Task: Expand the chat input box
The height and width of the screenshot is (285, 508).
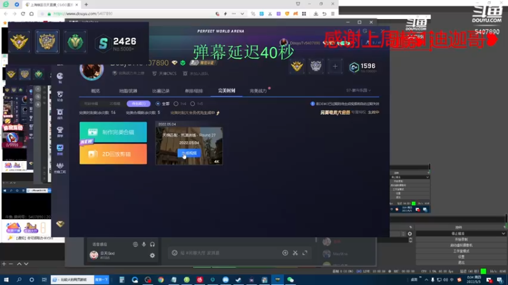Action: (305, 253)
